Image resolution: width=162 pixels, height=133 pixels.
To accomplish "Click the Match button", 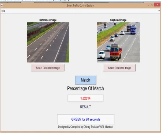I will pyautogui.click(x=85, y=80).
